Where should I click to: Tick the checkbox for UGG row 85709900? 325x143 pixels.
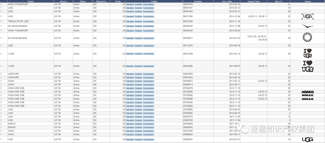[1, 109]
